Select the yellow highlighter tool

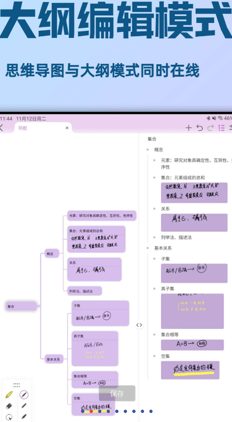click(x=9, y=395)
